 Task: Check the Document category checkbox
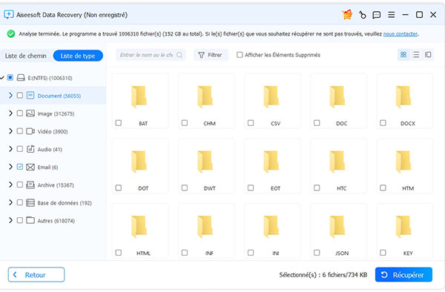tap(19, 96)
